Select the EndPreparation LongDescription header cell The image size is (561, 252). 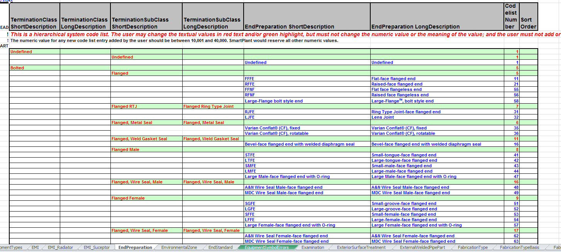click(x=437, y=17)
